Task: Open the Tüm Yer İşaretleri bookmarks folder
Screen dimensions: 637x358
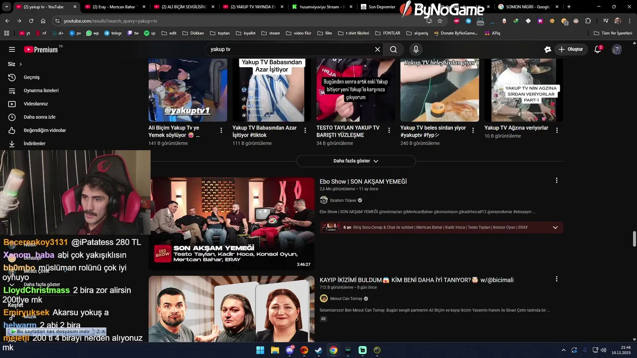Action: [x=613, y=33]
